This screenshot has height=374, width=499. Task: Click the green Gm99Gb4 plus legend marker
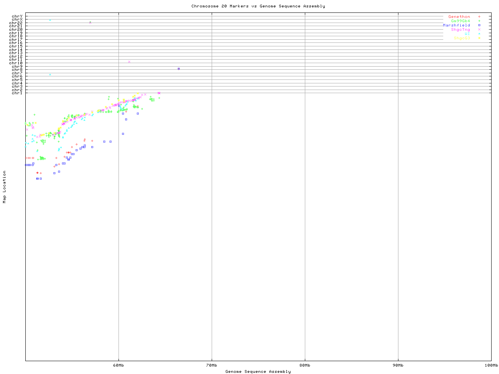pos(479,21)
